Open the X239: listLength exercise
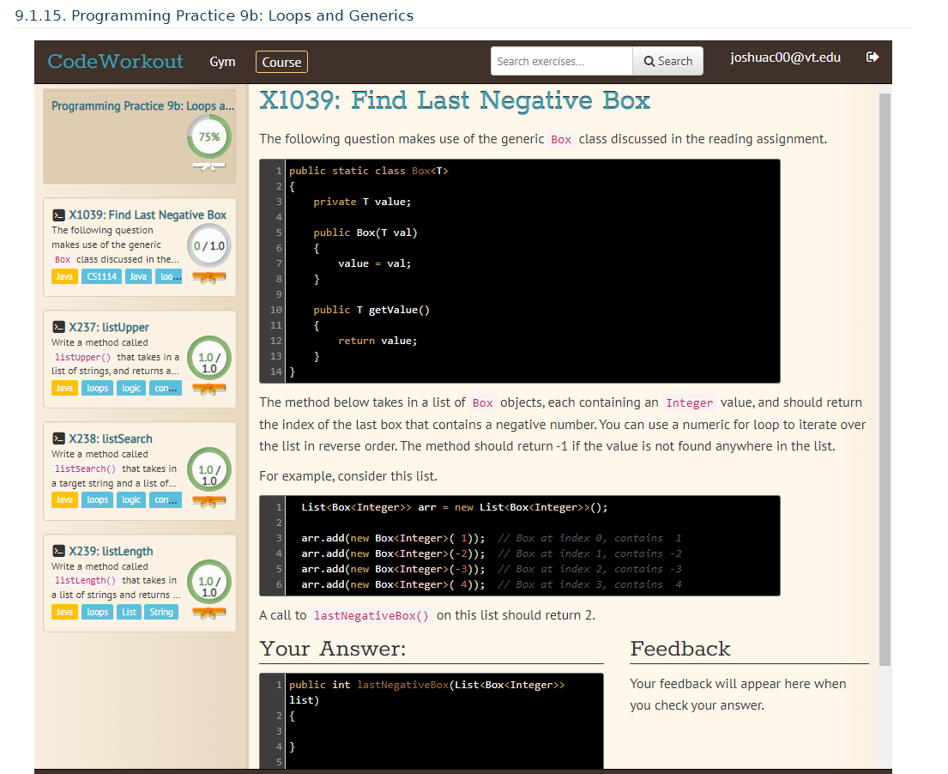 point(111,551)
